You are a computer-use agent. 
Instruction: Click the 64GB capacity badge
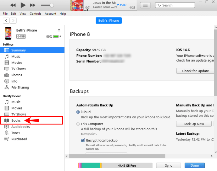click(x=21, y=36)
